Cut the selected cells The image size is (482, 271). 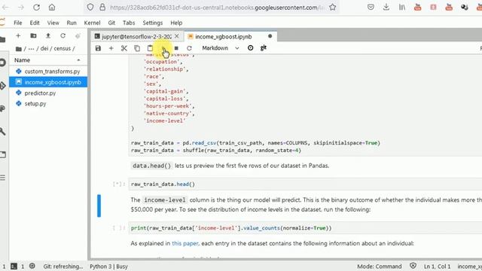(124, 48)
